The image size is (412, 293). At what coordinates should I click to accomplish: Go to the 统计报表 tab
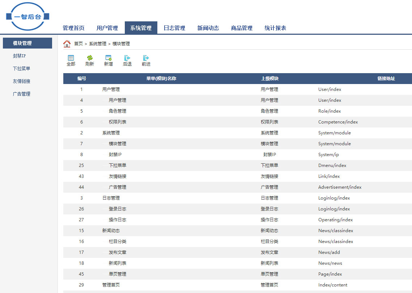(x=275, y=28)
